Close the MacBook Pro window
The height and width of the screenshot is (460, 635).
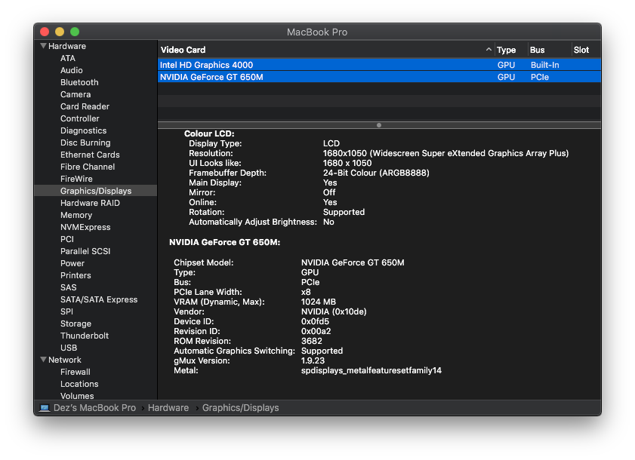click(45, 32)
